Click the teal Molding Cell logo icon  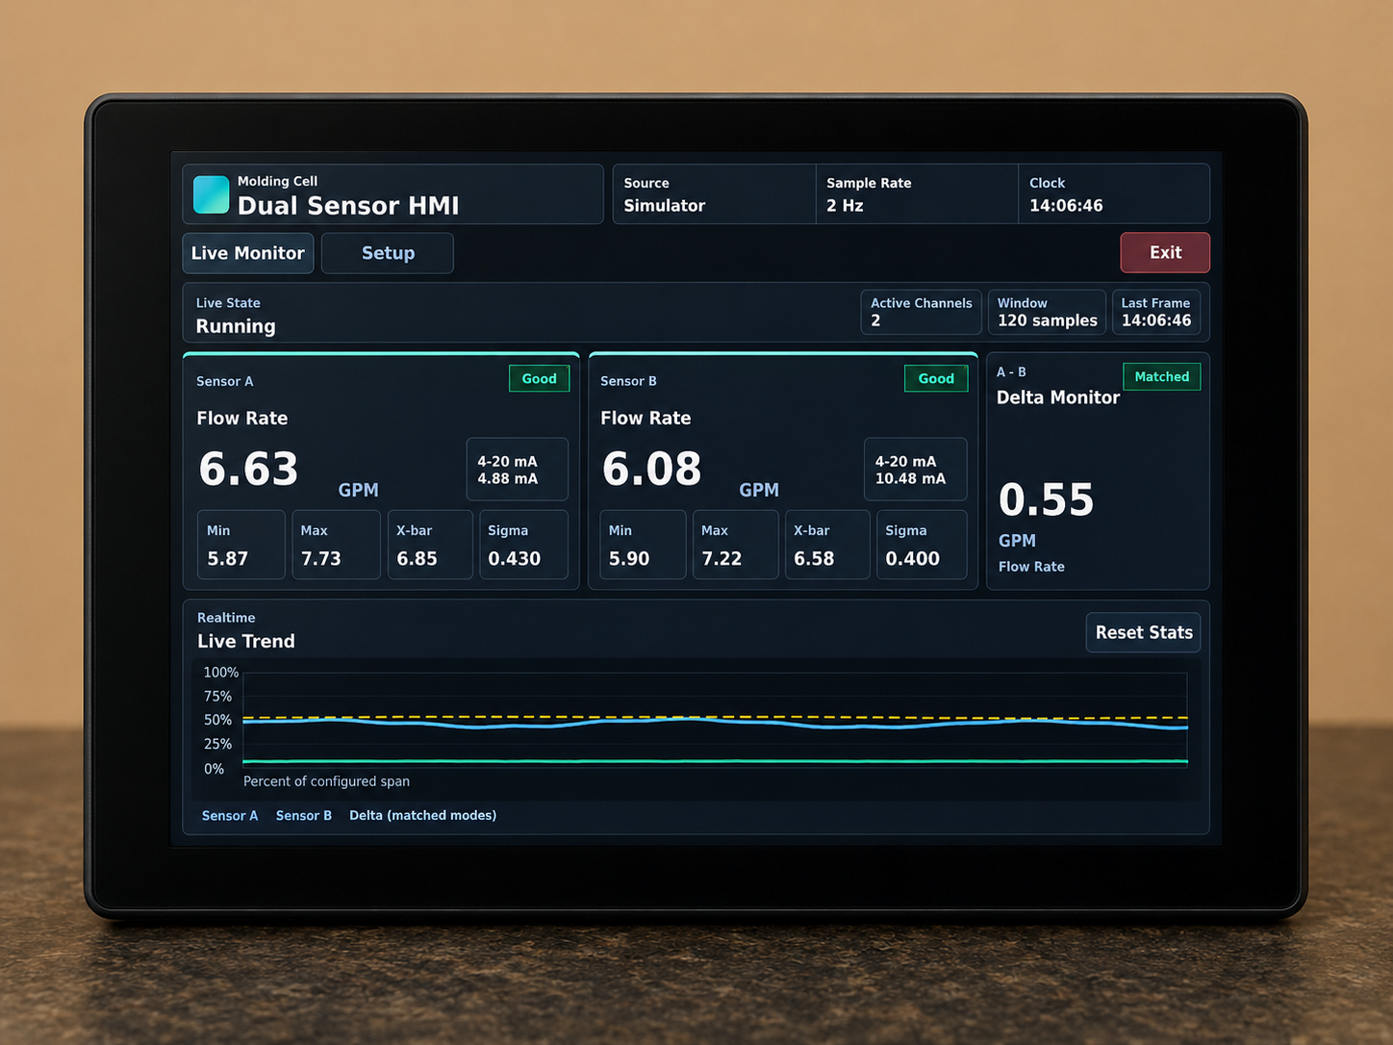pos(211,194)
